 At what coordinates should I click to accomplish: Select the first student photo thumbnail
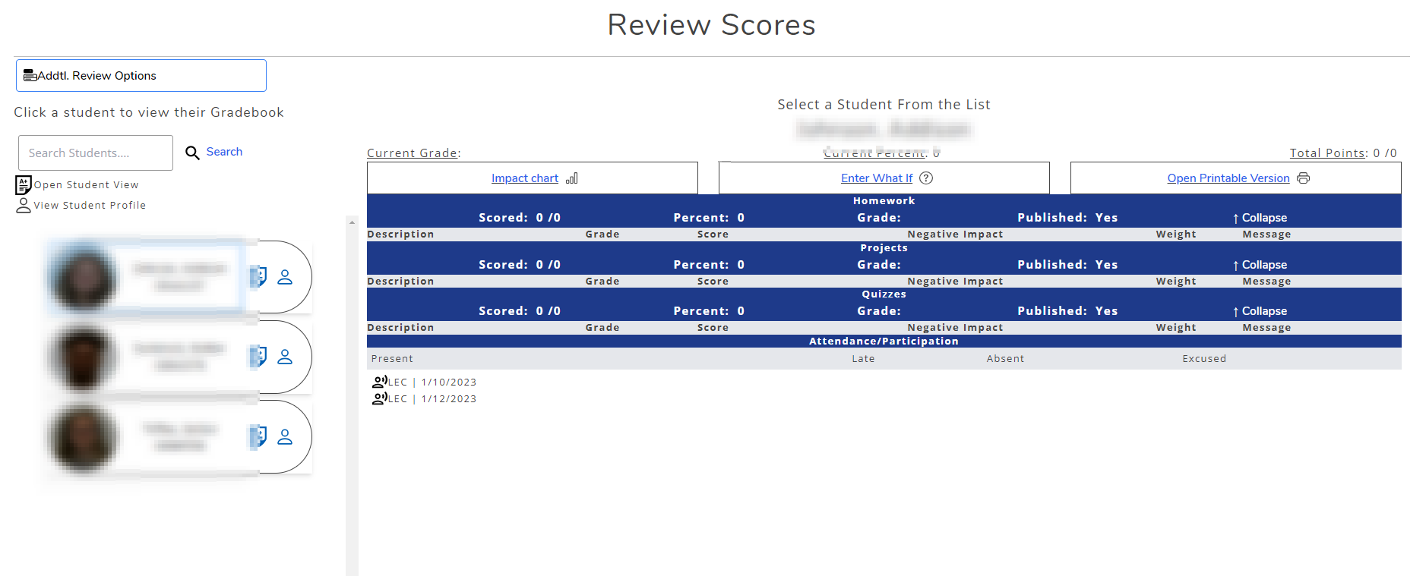pos(84,277)
